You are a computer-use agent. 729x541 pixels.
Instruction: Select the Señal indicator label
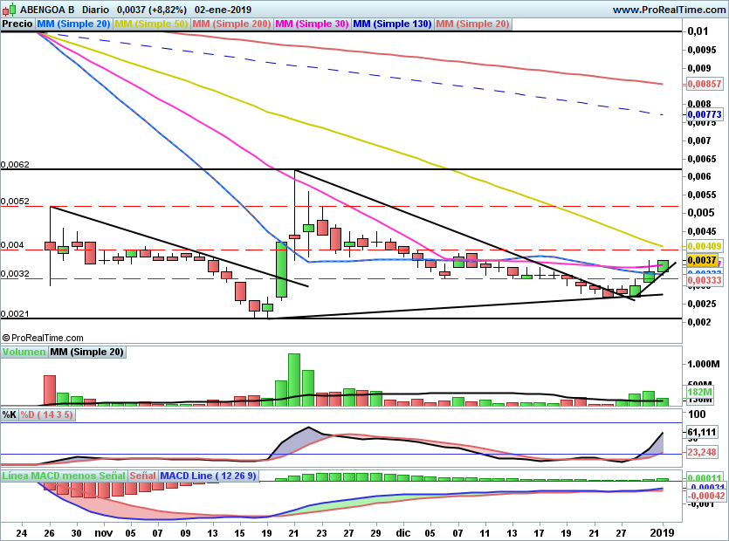pyautogui.click(x=142, y=476)
